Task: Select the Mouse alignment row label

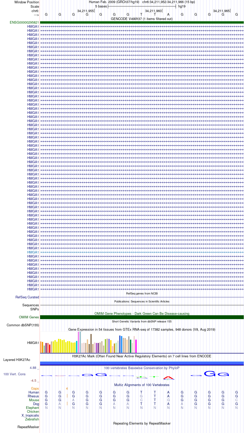Action: 34,400
